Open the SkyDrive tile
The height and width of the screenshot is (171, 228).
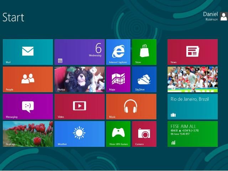click(144, 79)
